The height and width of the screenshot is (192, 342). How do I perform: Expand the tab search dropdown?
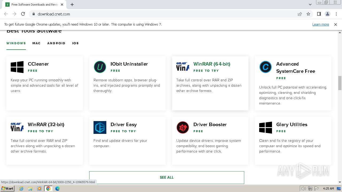pos(310,5)
